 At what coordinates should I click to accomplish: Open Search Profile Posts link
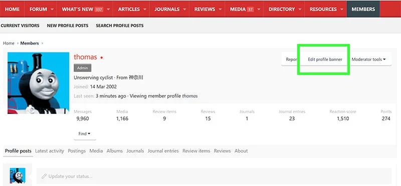[120, 25]
